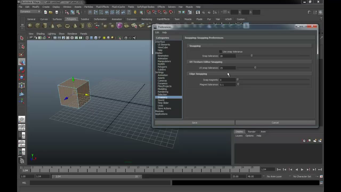Enable snap to grids icon in status line
341x192 pixels.
(x=149, y=12)
